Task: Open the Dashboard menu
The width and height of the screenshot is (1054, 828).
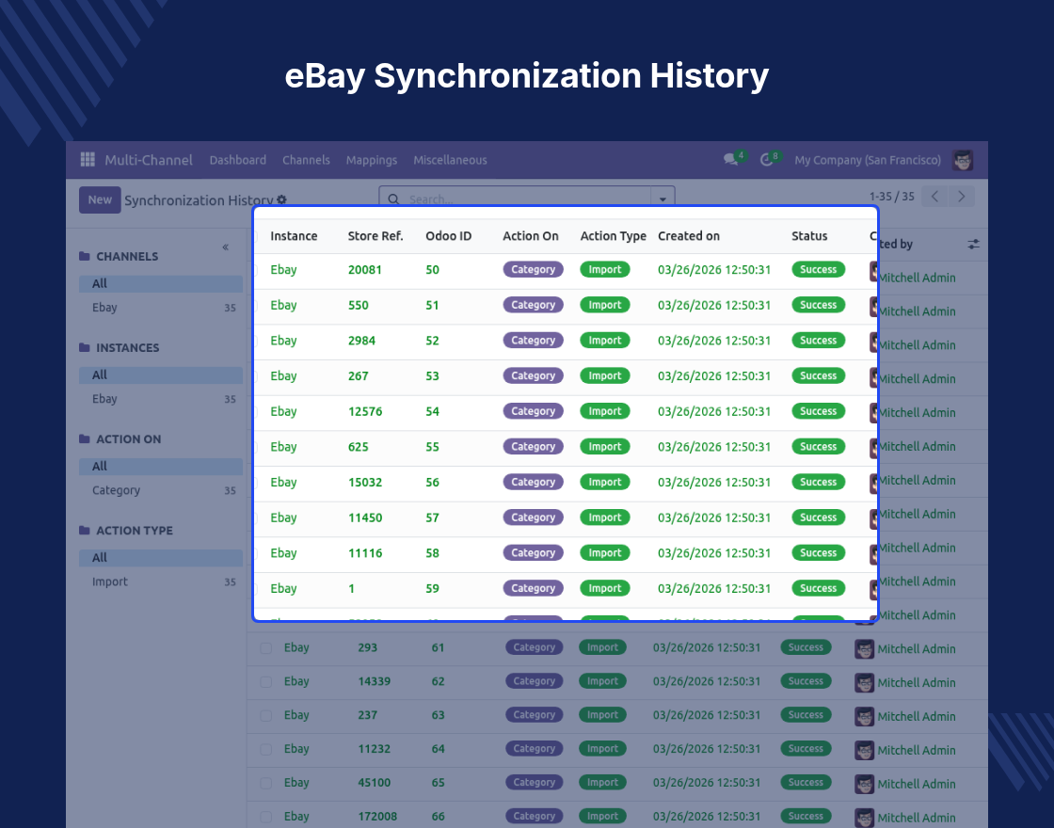Action: tap(238, 160)
